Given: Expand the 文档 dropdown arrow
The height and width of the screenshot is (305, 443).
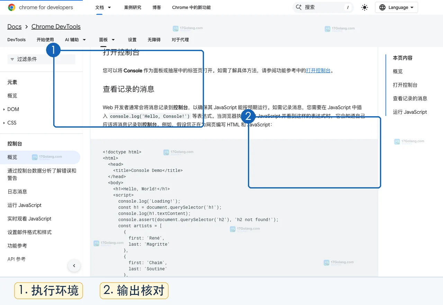Looking at the screenshot, I should click(x=109, y=7).
